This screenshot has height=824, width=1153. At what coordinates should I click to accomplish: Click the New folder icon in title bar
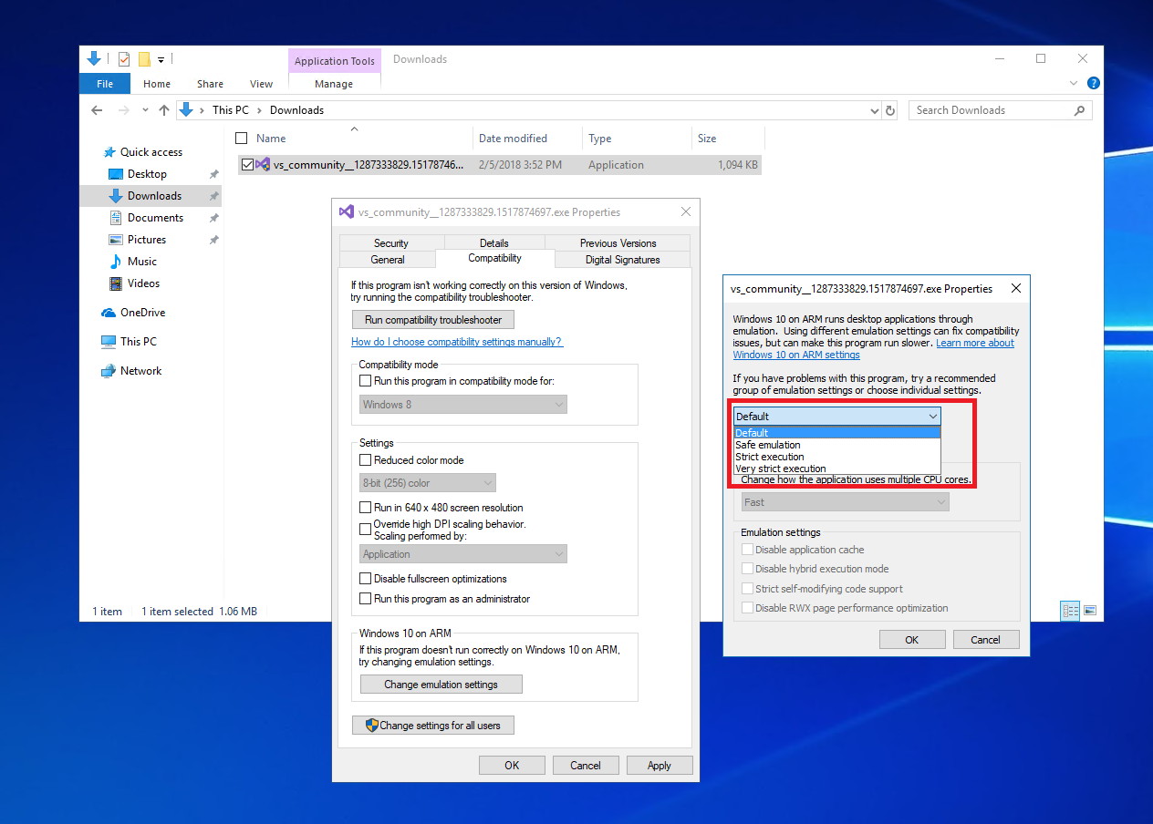[x=144, y=59]
